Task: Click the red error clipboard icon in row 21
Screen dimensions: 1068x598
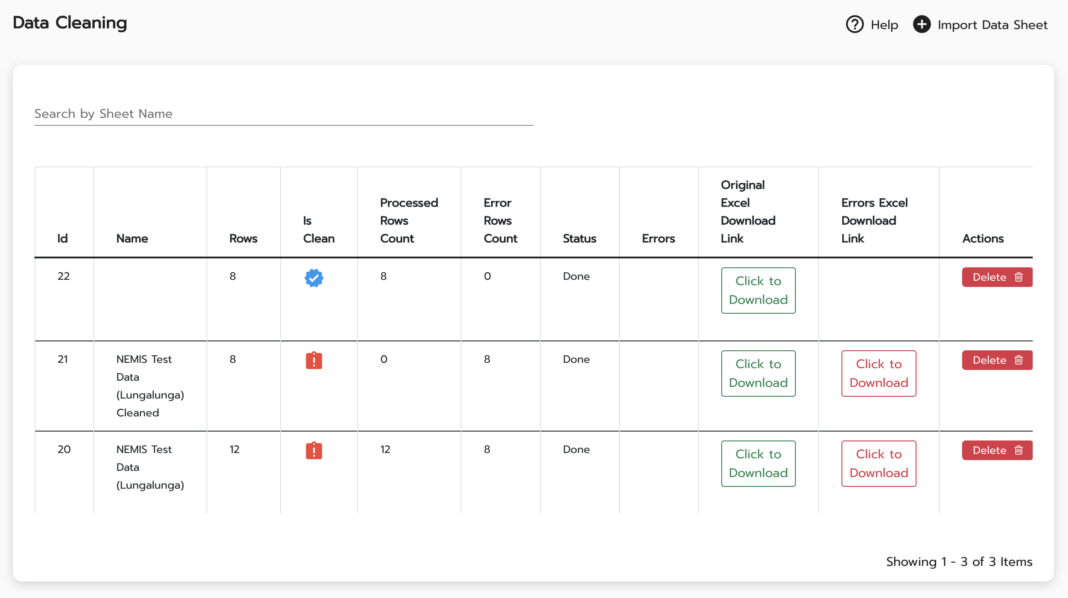Action: [x=314, y=360]
